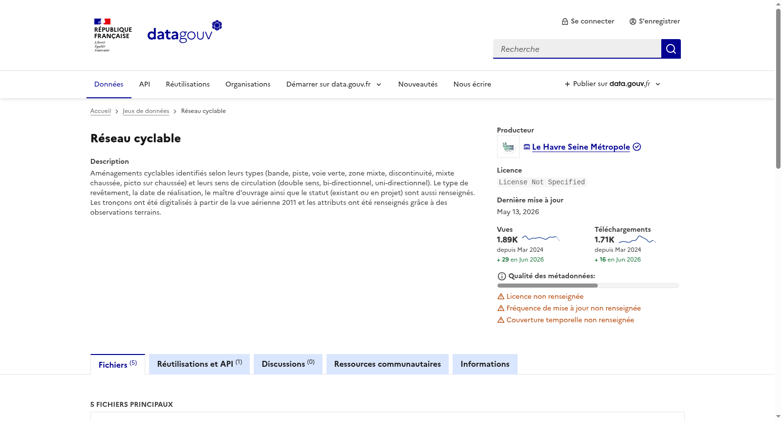Select the Fichiers (5) tab
782x421 pixels.
118,364
